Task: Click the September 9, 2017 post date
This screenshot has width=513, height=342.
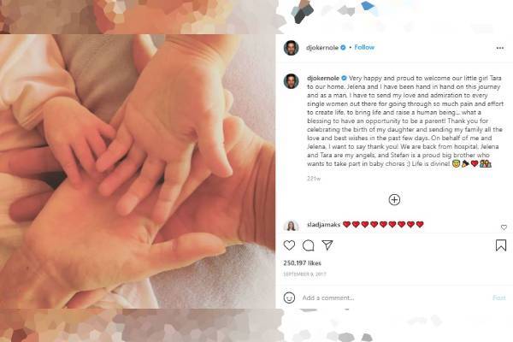Action: (304, 274)
